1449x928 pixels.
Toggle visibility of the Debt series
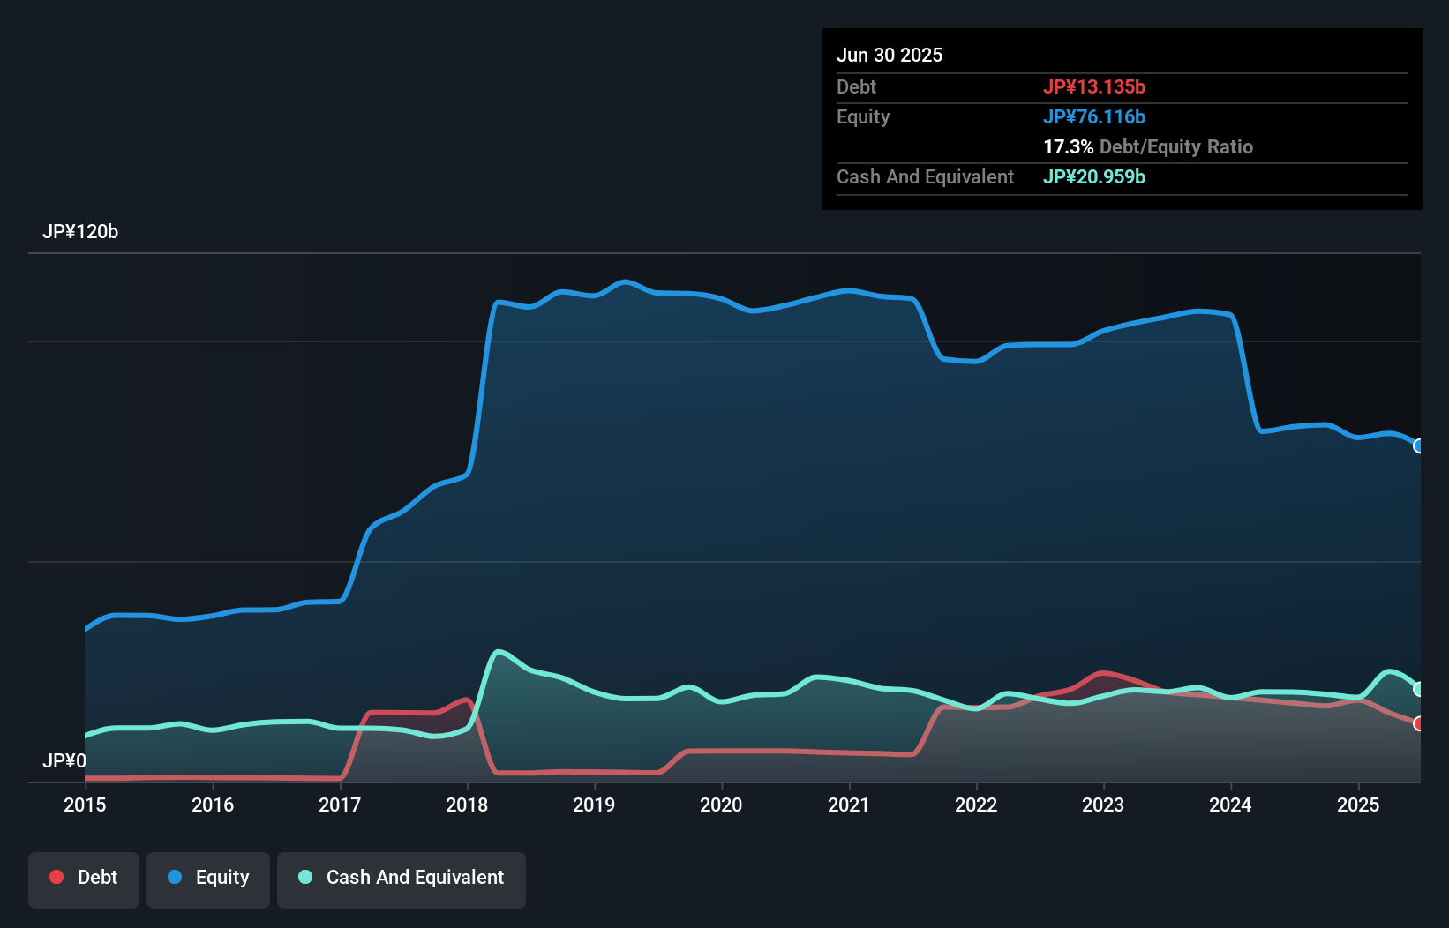[x=84, y=879]
